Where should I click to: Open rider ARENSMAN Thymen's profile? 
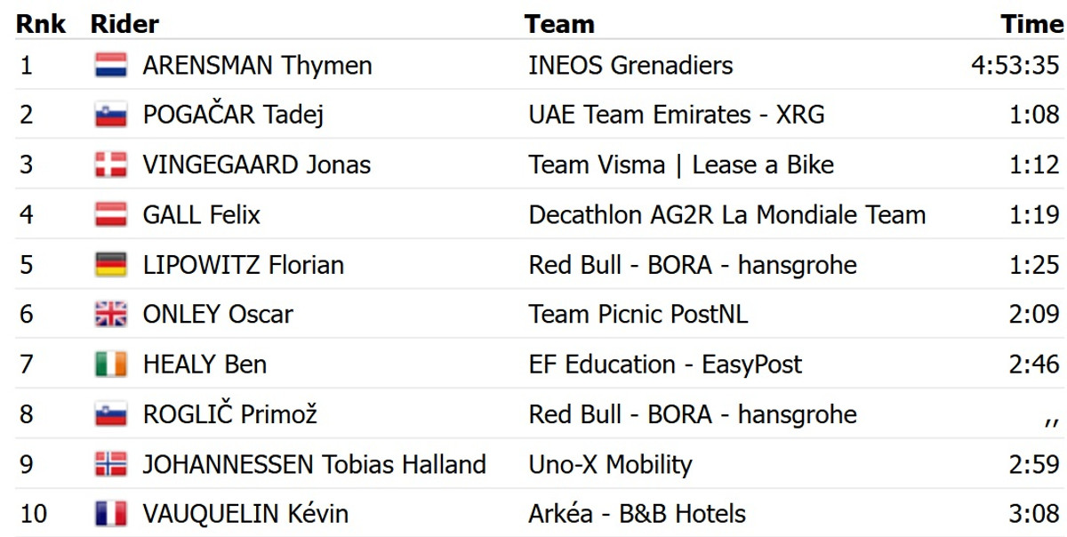coord(257,66)
